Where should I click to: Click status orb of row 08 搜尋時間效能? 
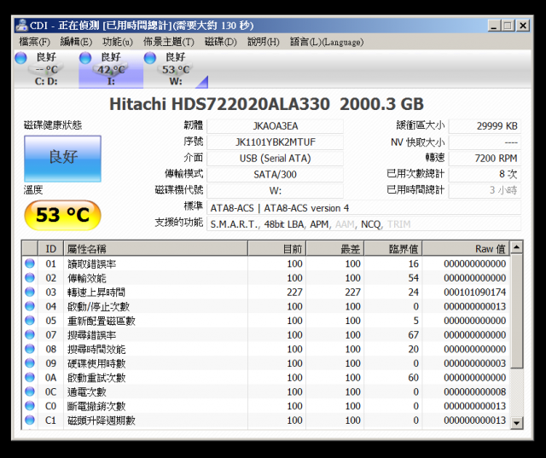[x=30, y=349]
